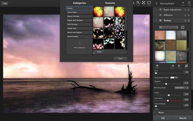This screenshot has height=121, width=193.
Task: Collapse the Texture section
Action: [x=156, y=20]
